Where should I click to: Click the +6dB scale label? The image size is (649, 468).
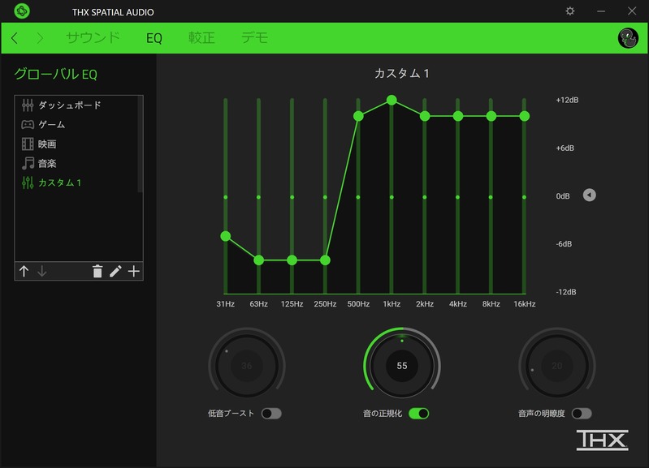tap(565, 148)
